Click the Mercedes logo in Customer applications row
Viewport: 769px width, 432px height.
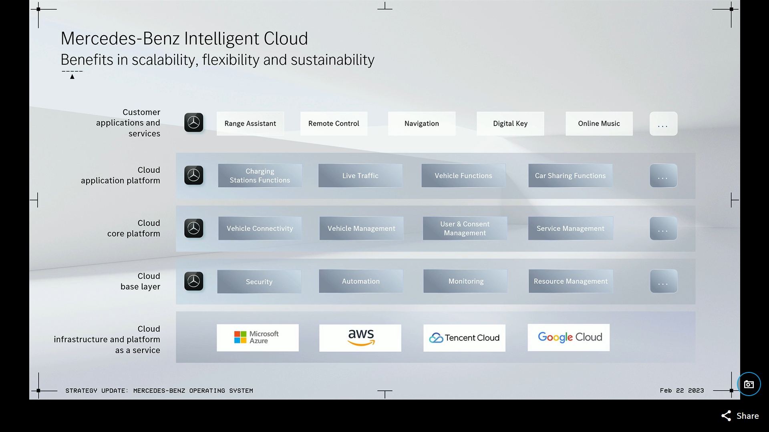(x=194, y=123)
